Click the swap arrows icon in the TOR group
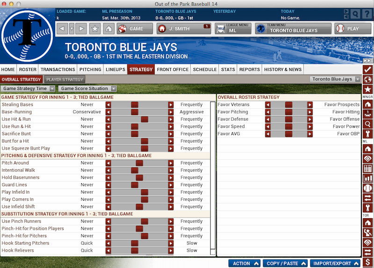374x268 pixels. [367, 252]
